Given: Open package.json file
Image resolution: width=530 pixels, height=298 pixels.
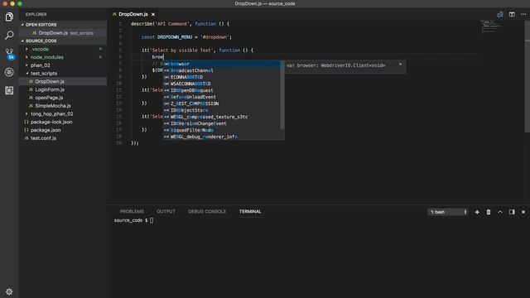Looking at the screenshot, I should [63, 130].
